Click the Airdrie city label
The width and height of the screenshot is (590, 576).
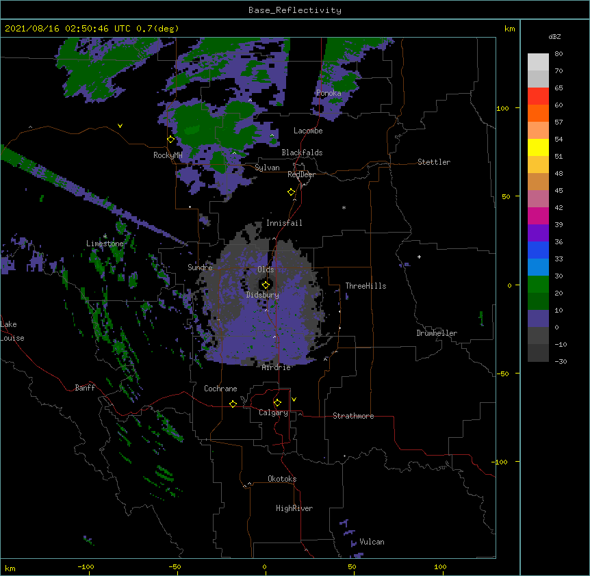(x=277, y=367)
